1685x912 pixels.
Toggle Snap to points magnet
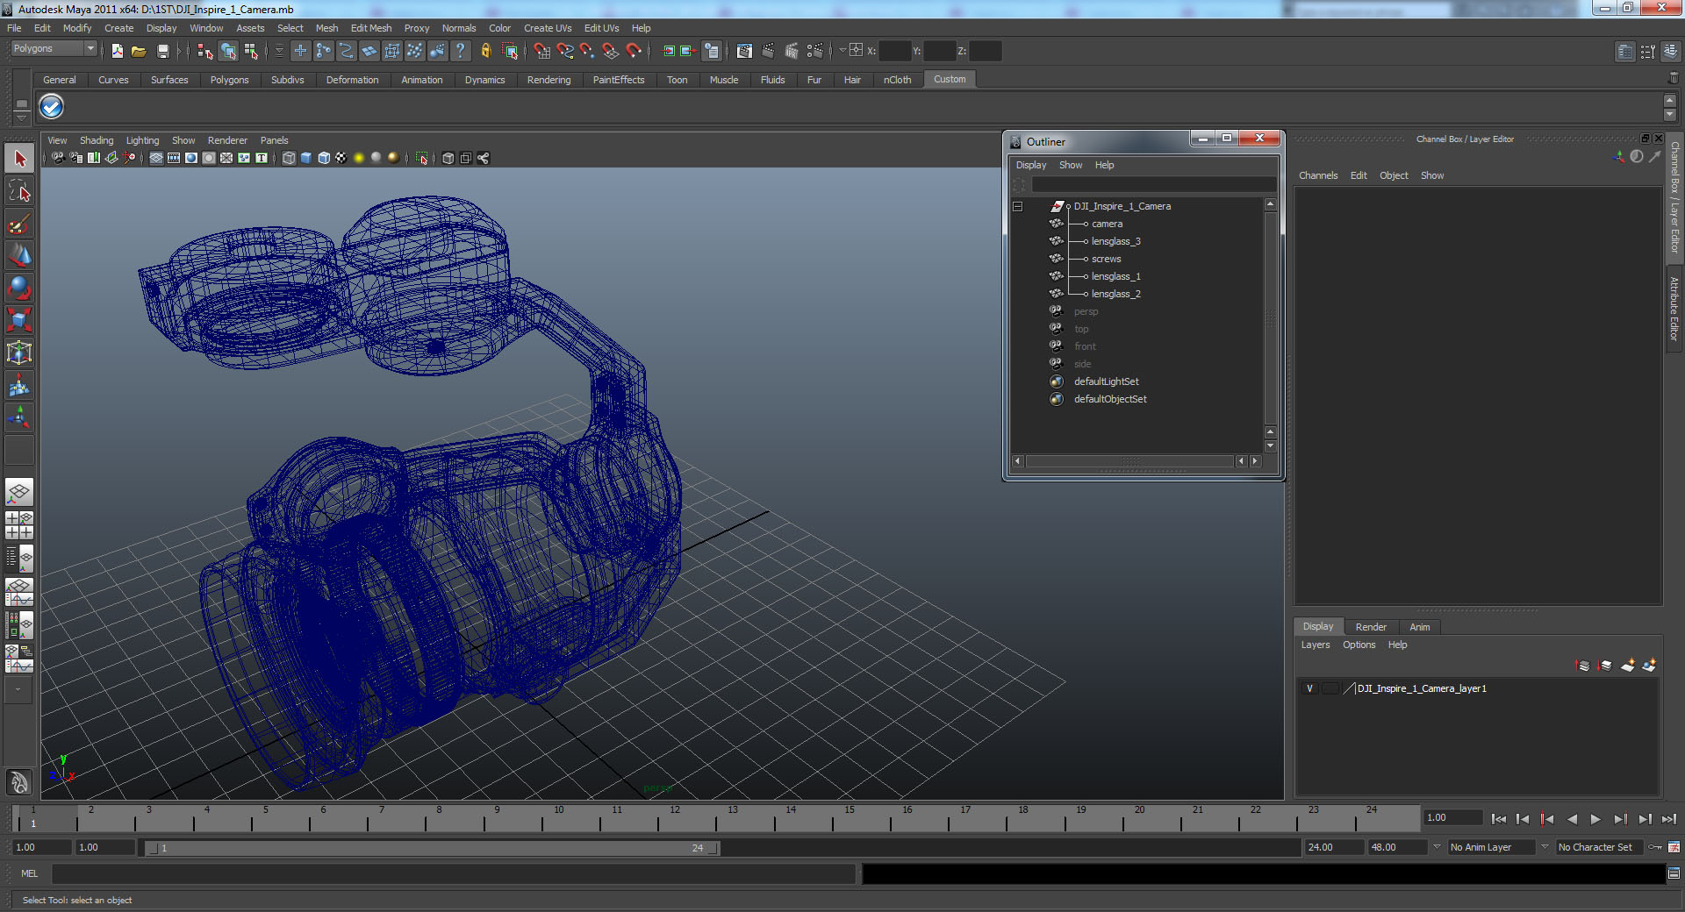[587, 51]
